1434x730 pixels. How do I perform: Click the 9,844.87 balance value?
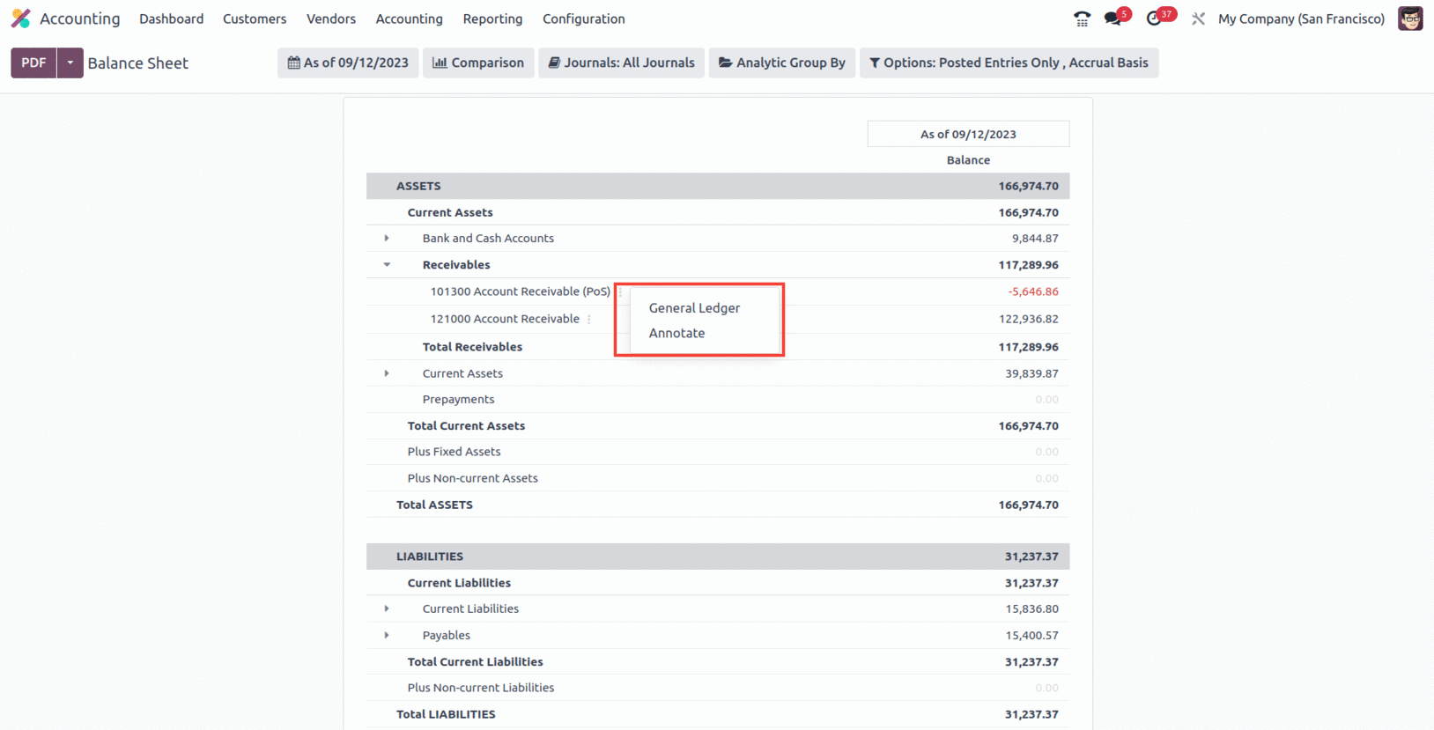coord(1035,239)
